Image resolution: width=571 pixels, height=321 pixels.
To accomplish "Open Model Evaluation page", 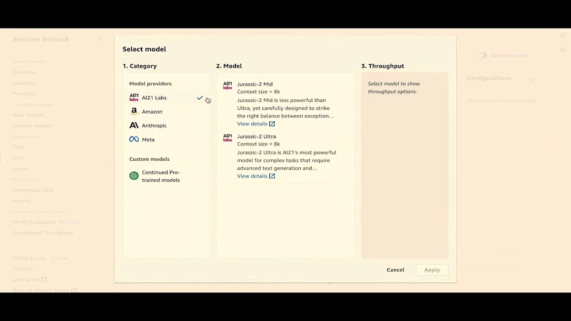I will coord(34,222).
